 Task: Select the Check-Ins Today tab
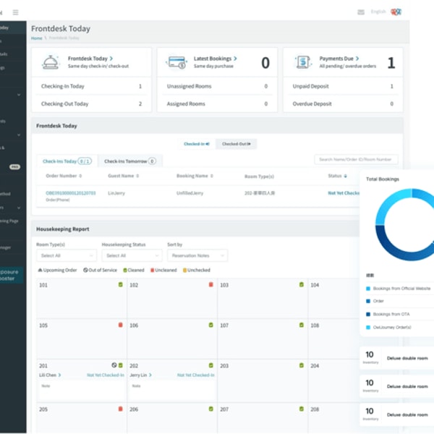[67, 161]
